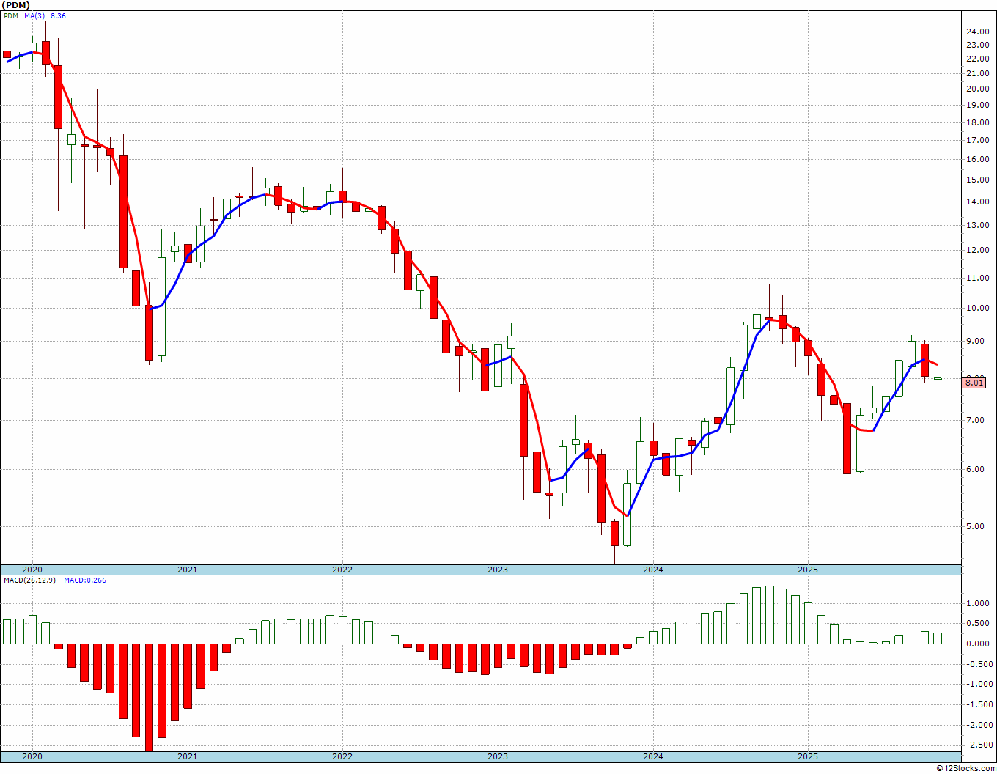Viewport: 997px width, 774px height.
Task: Click the 20.00 price axis label
Action: [x=977, y=89]
